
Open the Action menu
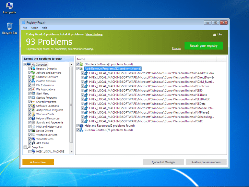34,28
